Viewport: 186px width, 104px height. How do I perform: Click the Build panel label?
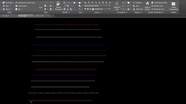(9, 12)
